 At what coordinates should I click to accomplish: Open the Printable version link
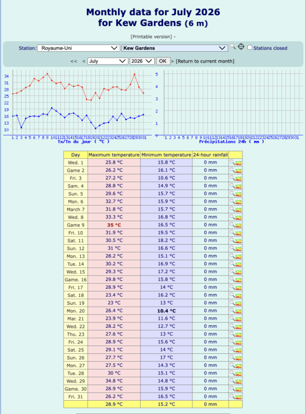[152, 37]
